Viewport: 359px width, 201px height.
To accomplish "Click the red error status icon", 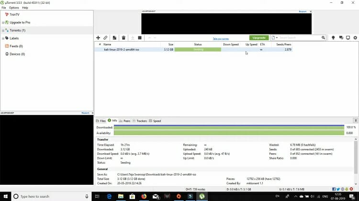I will pyautogui.click(x=351, y=189).
